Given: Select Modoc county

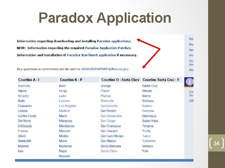Looking at the screenshot, I should 64,136.
